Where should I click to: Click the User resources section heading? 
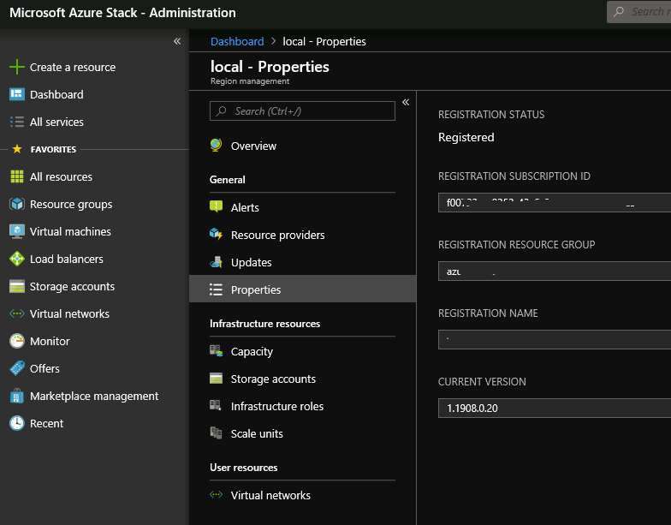point(243,468)
